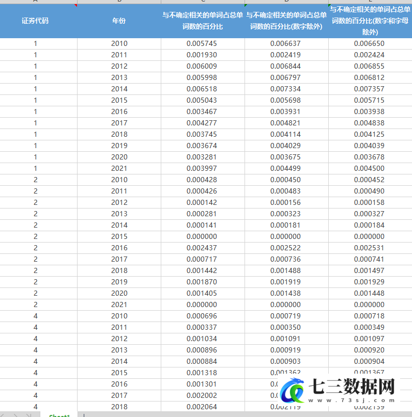Select cell with value 0.000327
The width and height of the screenshot is (412, 417).
[370, 214]
